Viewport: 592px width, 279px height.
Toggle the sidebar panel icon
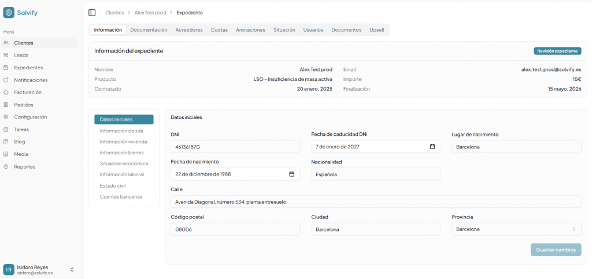click(x=92, y=12)
